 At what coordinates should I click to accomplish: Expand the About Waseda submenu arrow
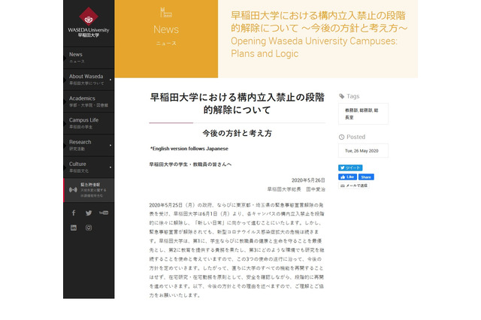pyautogui.click(x=110, y=80)
